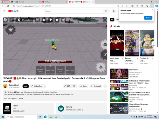
Task: Open more actions under video title
Action: 105,86
